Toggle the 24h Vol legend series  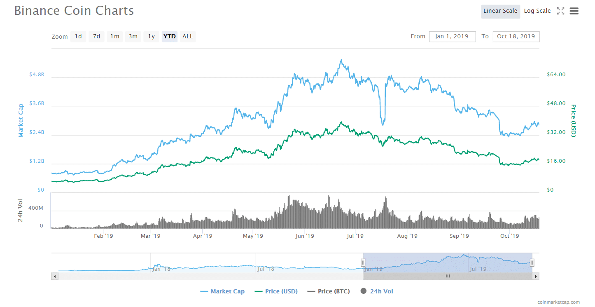(x=377, y=291)
